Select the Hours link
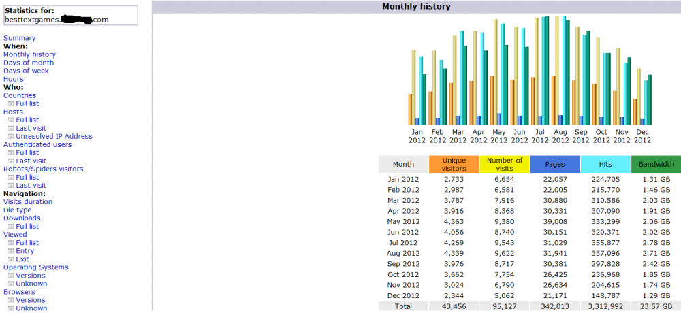The width and height of the screenshot is (681, 313). 13,79
